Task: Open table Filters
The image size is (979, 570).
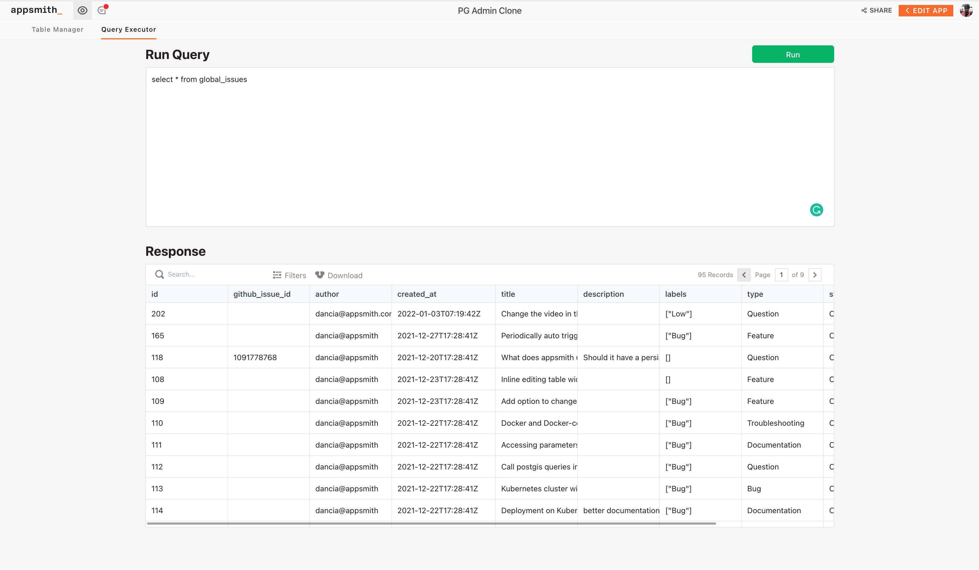Action: point(289,275)
